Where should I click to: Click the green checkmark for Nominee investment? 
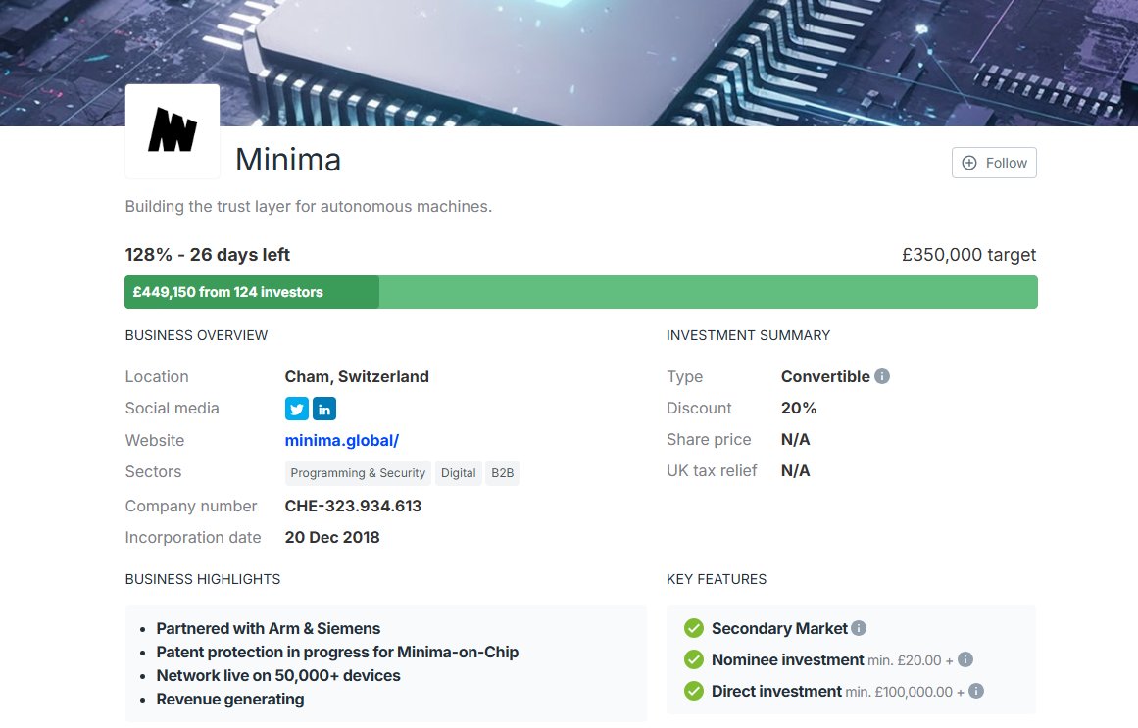pos(694,659)
